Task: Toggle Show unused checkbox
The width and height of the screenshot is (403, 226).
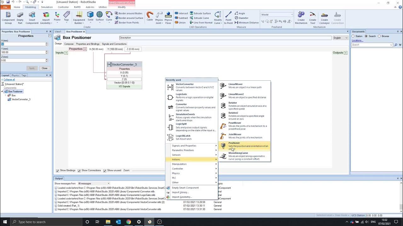Action: [x=105, y=170]
